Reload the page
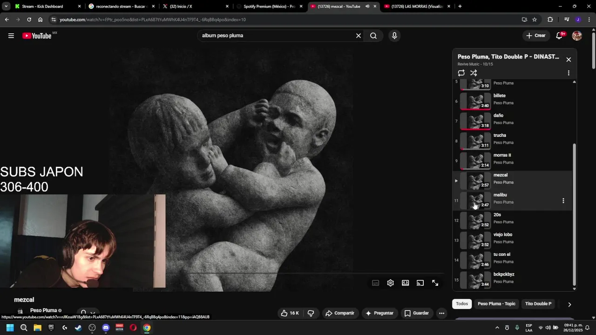596x335 pixels. (x=29, y=20)
